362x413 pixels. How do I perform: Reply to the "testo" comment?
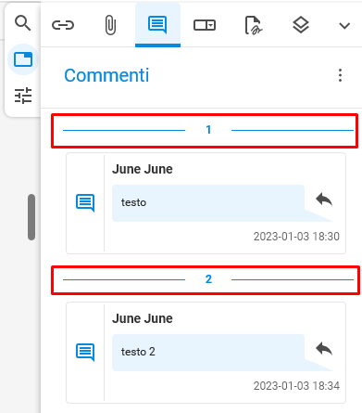324,200
